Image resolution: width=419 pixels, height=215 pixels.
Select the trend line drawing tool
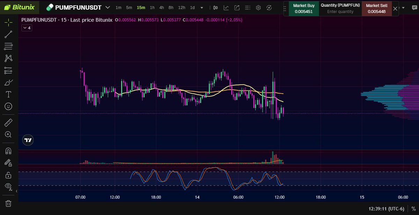point(9,34)
